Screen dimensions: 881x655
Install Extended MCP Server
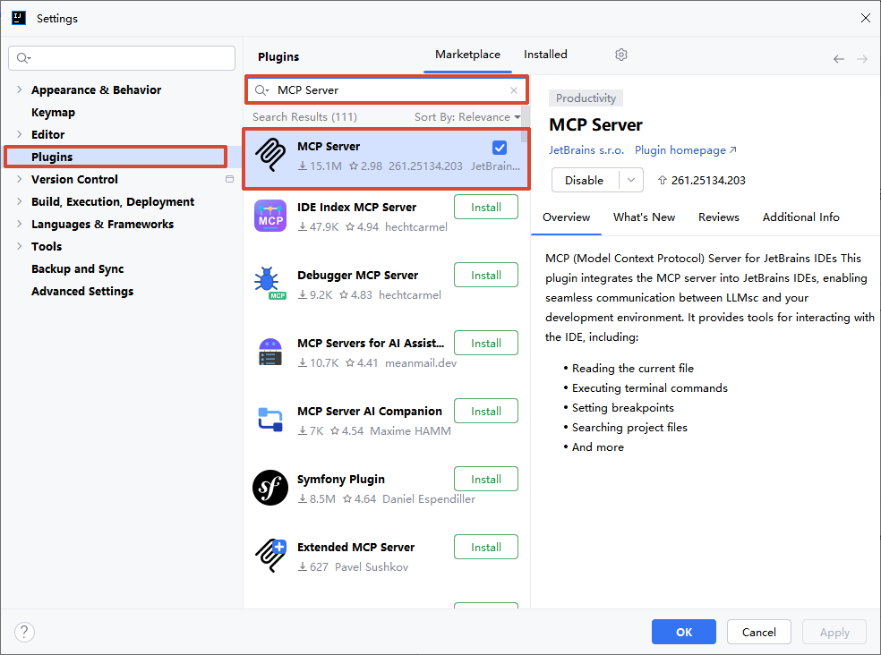pyautogui.click(x=486, y=547)
